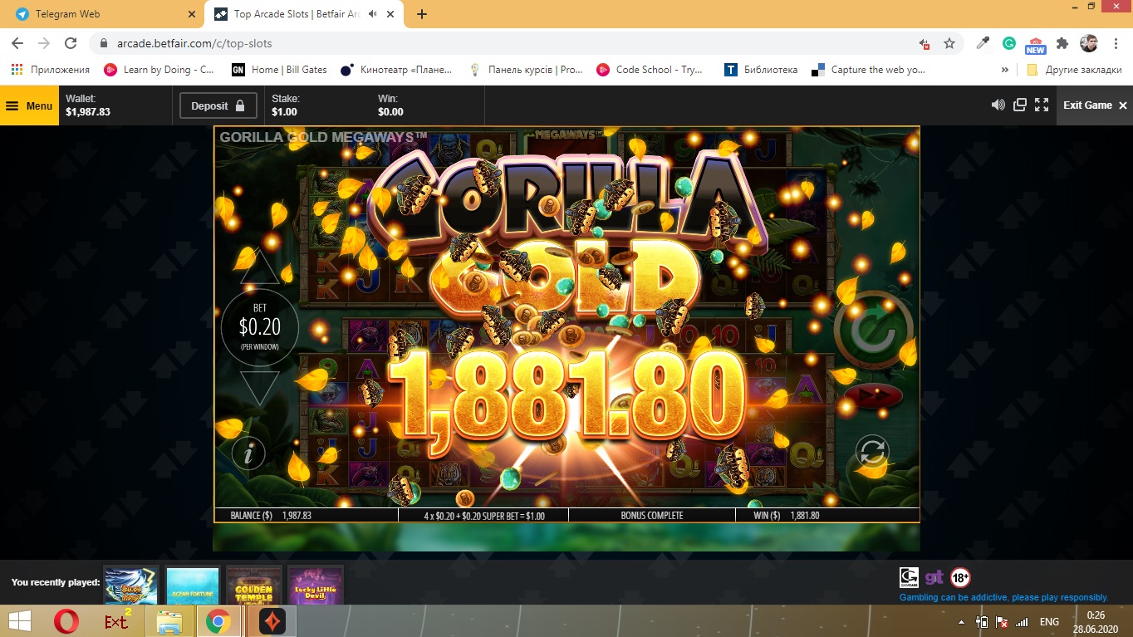
Task: Go forward in browser history
Action: pos(44,43)
